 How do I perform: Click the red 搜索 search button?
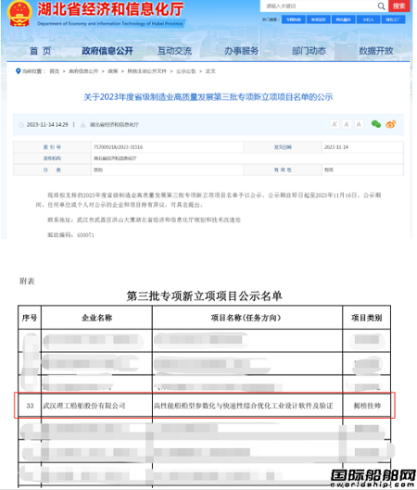[x=398, y=6]
